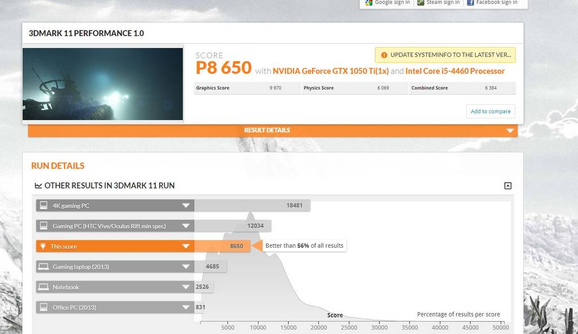Click the benchmark scene thumbnail image
Image resolution: width=578 pixels, height=334 pixels.
103,84
